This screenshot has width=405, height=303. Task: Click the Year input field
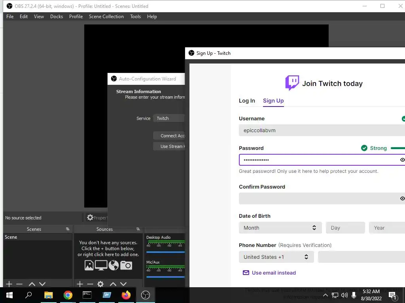[387, 228]
